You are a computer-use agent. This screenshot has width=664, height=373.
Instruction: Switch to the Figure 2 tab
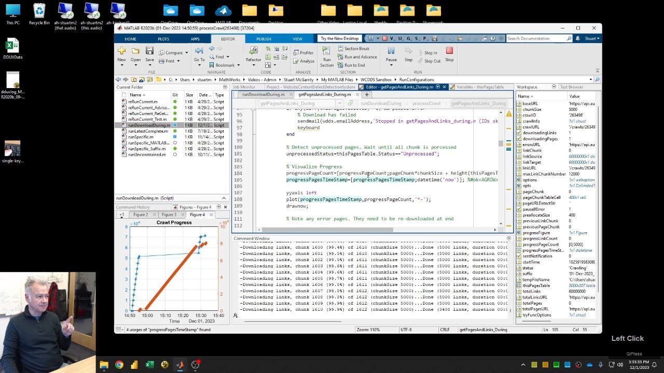[140, 214]
